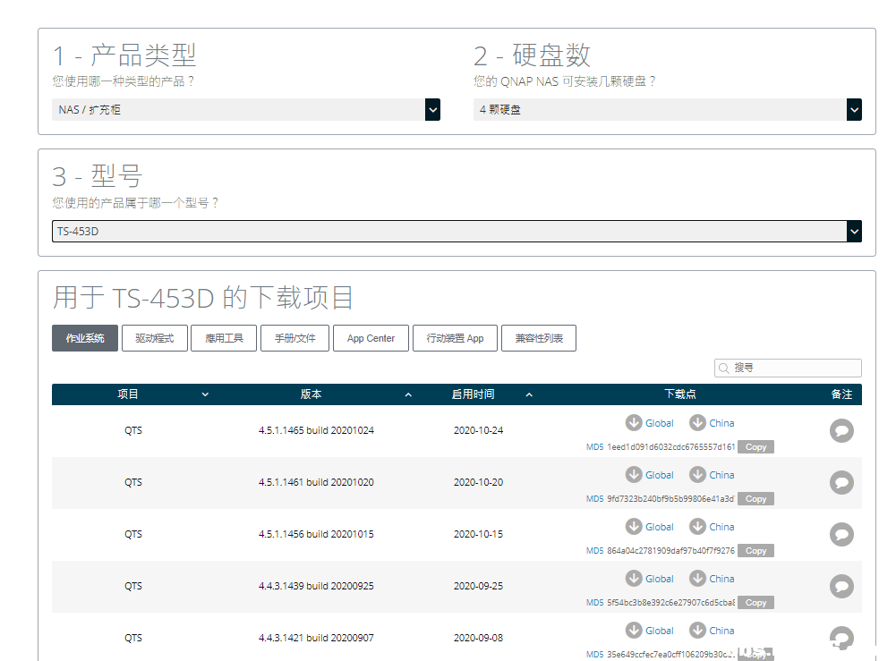Click Global download icon for build 20200925
The height and width of the screenshot is (661, 896).
pyautogui.click(x=634, y=579)
